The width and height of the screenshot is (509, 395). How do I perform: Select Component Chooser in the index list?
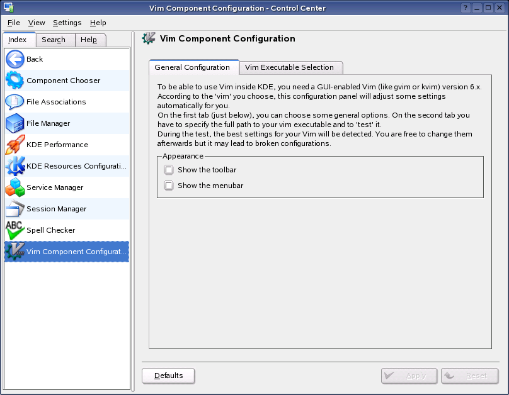[x=67, y=81]
